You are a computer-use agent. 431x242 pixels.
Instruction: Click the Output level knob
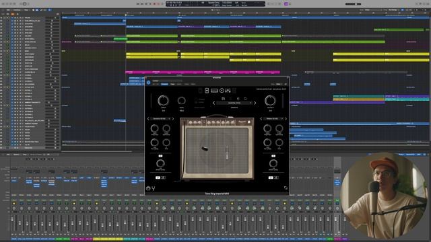click(x=270, y=101)
